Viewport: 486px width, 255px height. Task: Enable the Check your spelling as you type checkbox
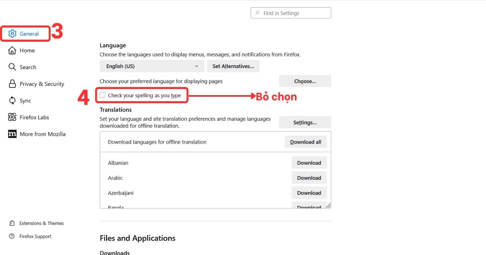click(x=102, y=95)
